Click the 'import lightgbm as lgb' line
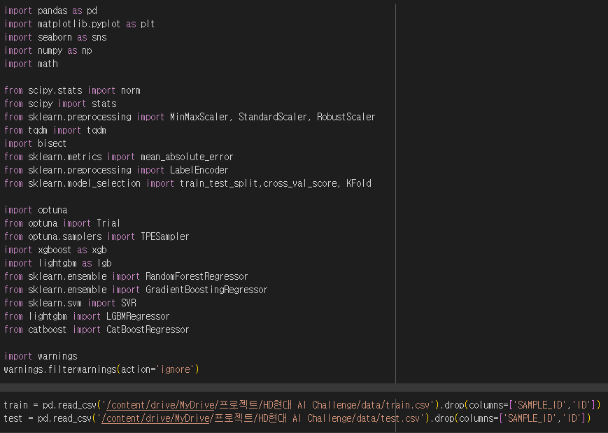 [x=58, y=263]
